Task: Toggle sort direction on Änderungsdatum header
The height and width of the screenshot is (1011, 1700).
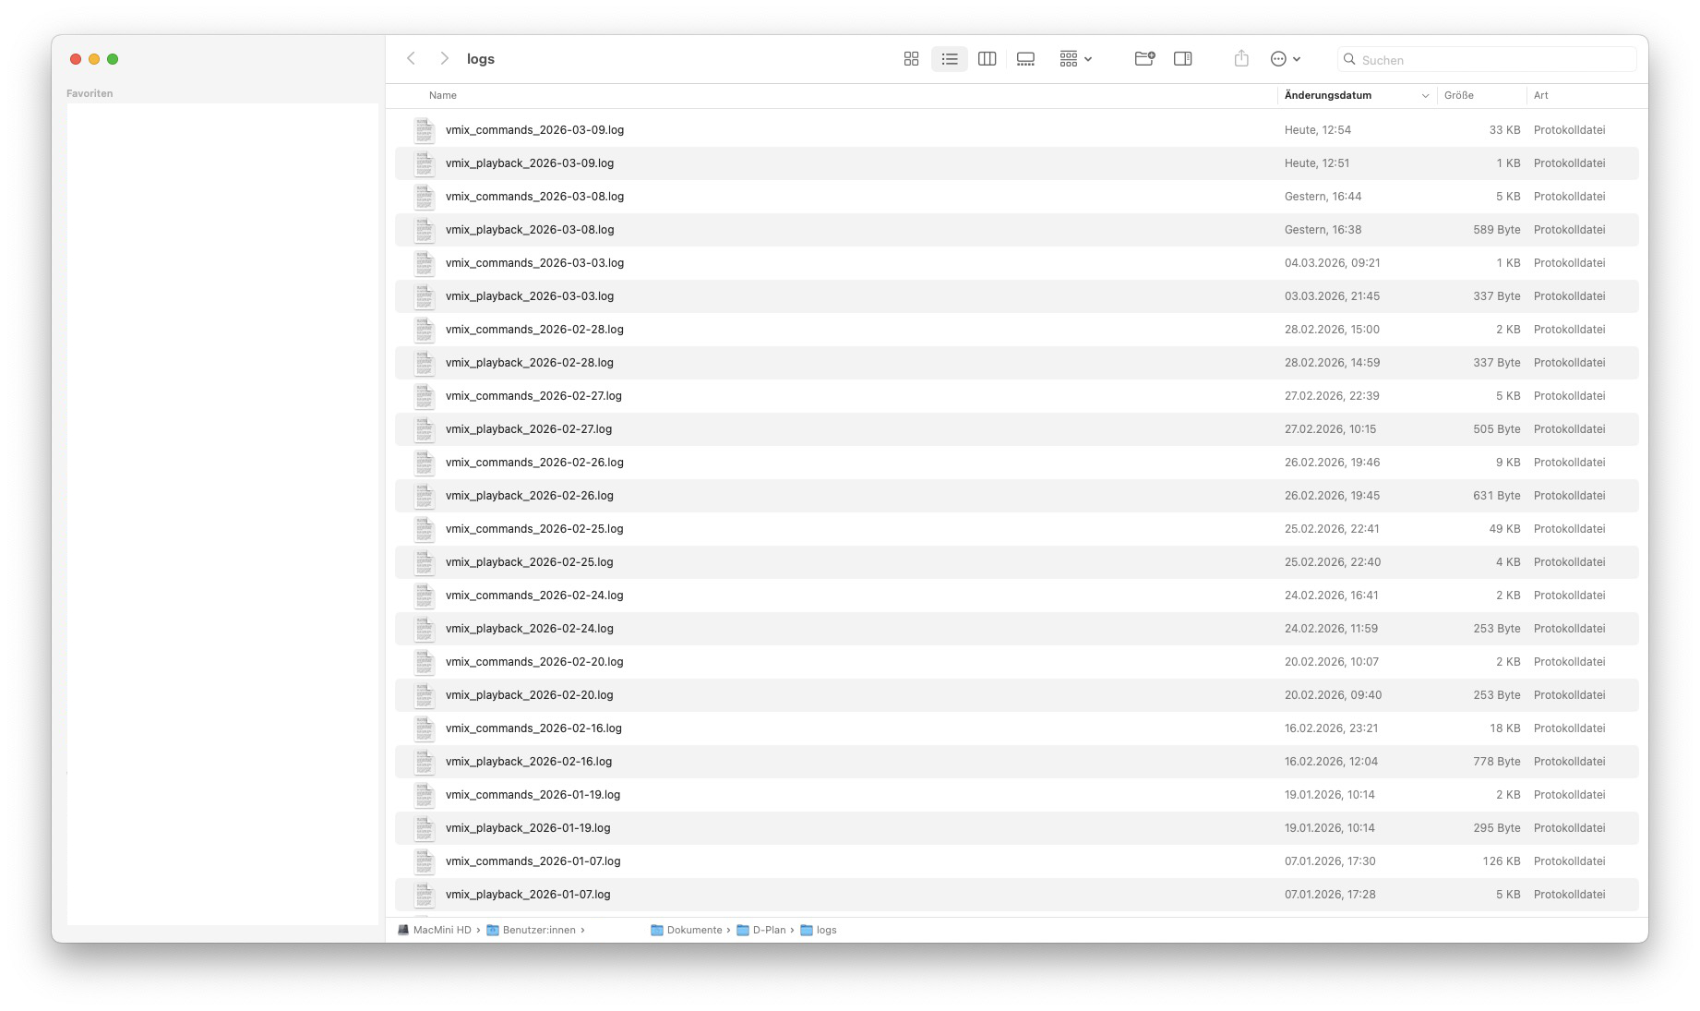Action: [x=1326, y=95]
